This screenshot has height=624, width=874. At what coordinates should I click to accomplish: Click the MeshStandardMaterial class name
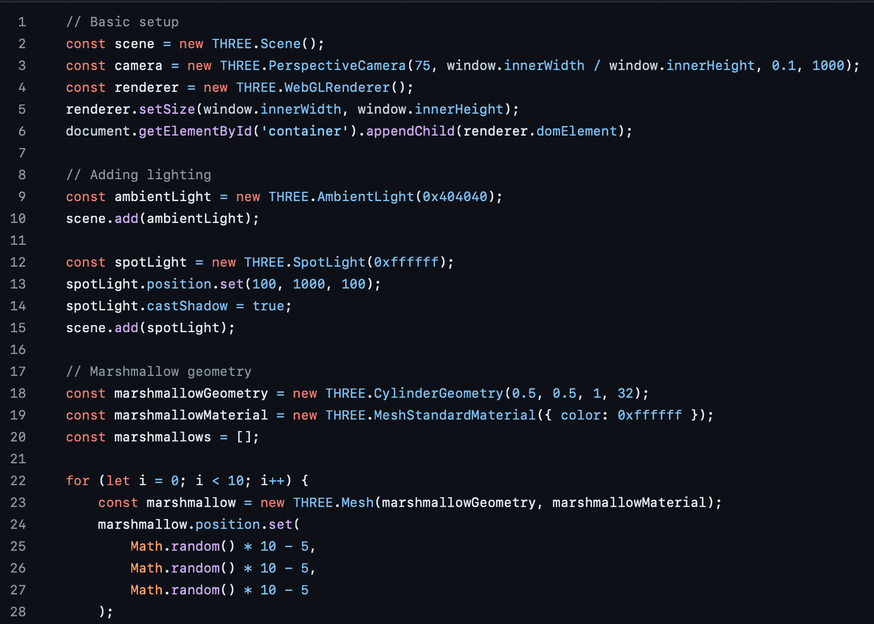(x=455, y=415)
